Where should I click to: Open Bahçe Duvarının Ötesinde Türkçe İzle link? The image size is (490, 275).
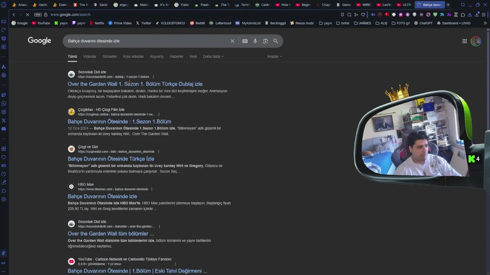[111, 159]
